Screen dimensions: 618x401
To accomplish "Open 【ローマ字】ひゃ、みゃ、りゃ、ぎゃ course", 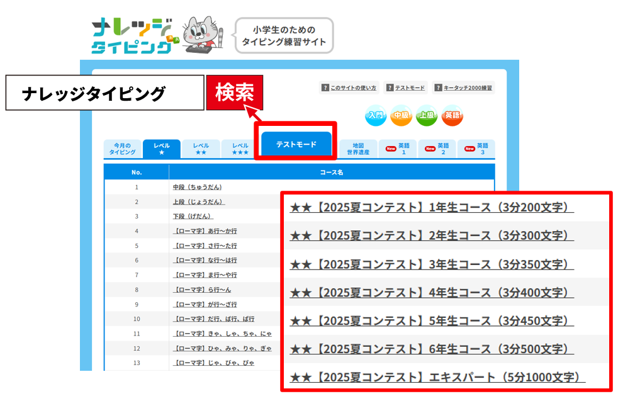I will (222, 349).
